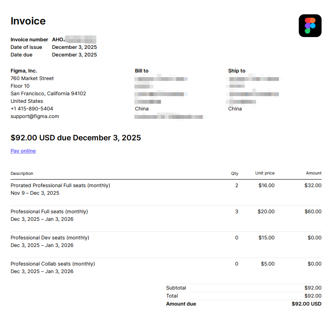Click the Qty column header

tap(235, 173)
